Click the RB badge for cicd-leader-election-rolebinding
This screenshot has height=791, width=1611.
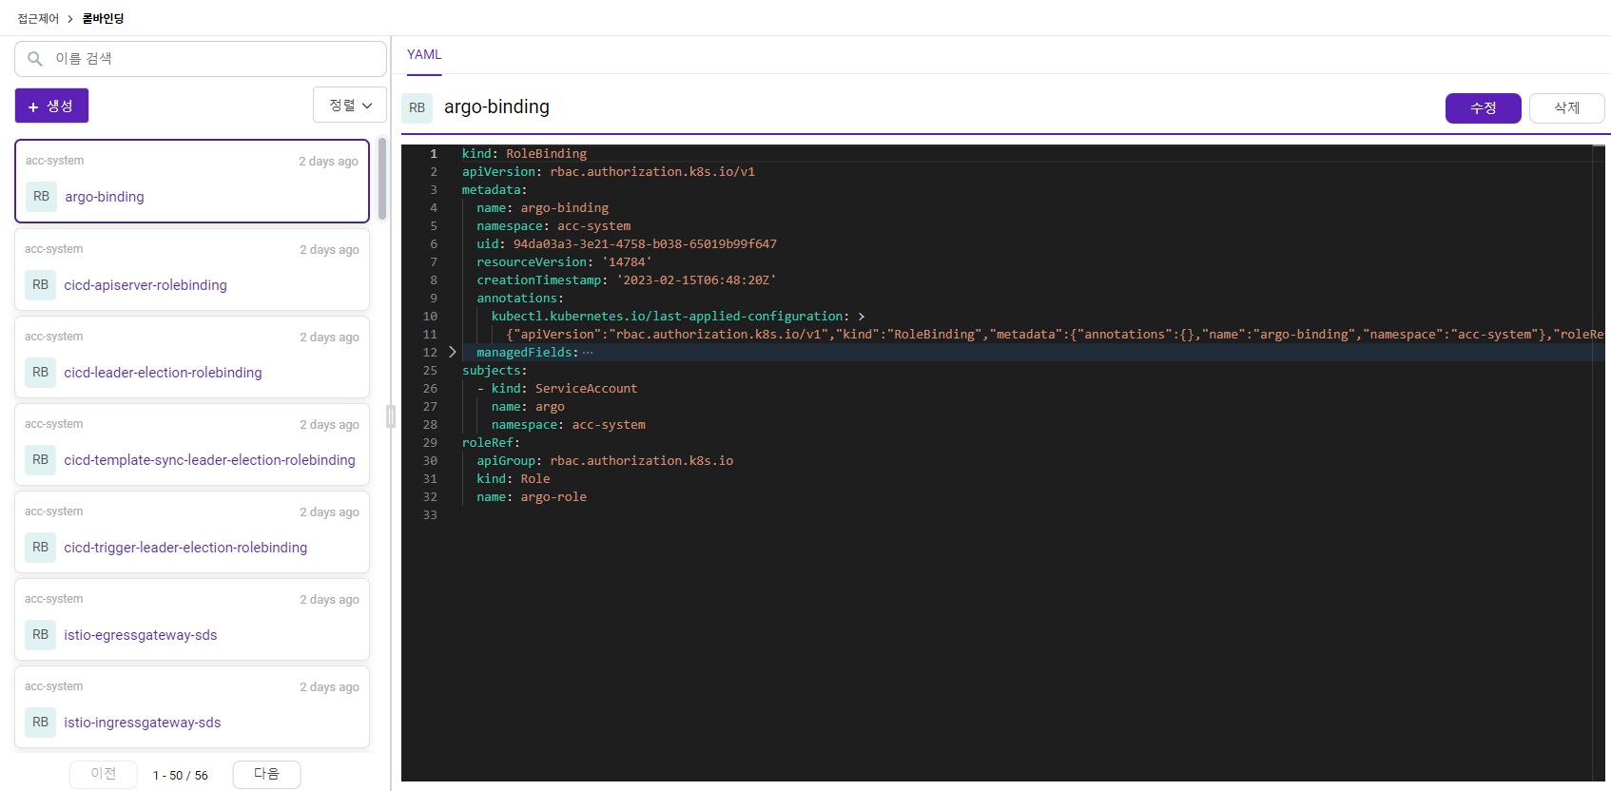(40, 372)
